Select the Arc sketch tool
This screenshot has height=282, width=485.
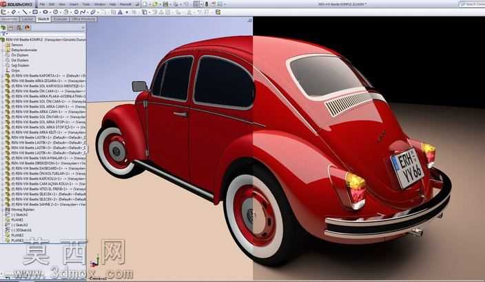(66, 12)
